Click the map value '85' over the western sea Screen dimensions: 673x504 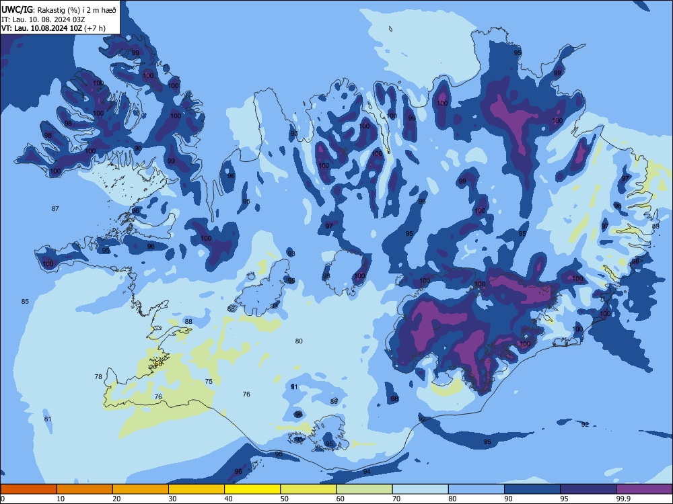point(25,301)
